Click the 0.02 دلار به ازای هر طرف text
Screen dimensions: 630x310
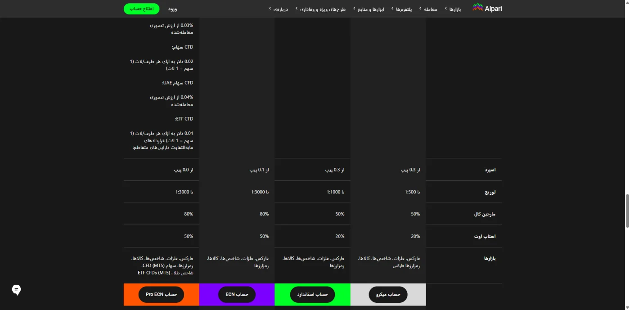click(162, 65)
